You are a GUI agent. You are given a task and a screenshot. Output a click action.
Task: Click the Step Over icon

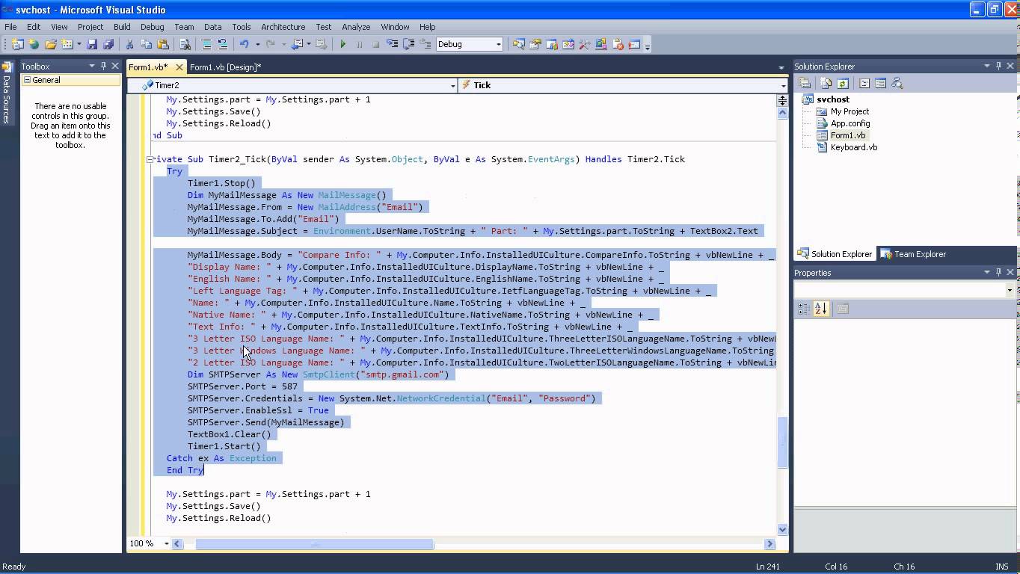tap(408, 44)
